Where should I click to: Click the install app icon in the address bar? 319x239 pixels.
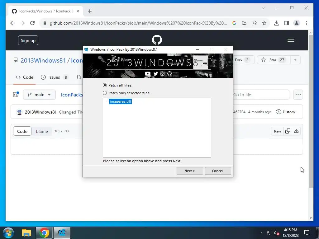click(x=244, y=23)
